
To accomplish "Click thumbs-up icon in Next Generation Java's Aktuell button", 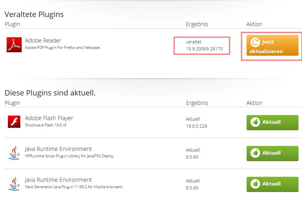I will click(255, 184).
